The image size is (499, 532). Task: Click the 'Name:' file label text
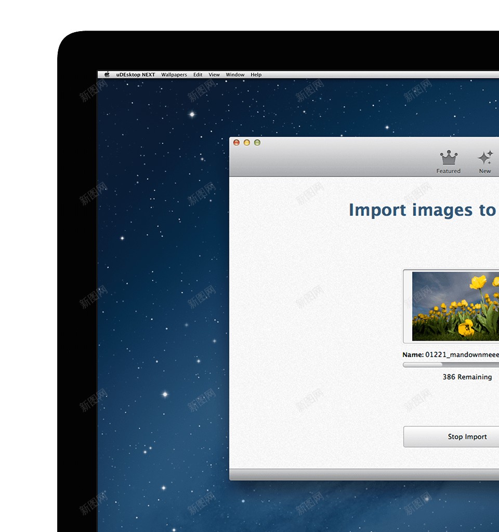click(413, 355)
